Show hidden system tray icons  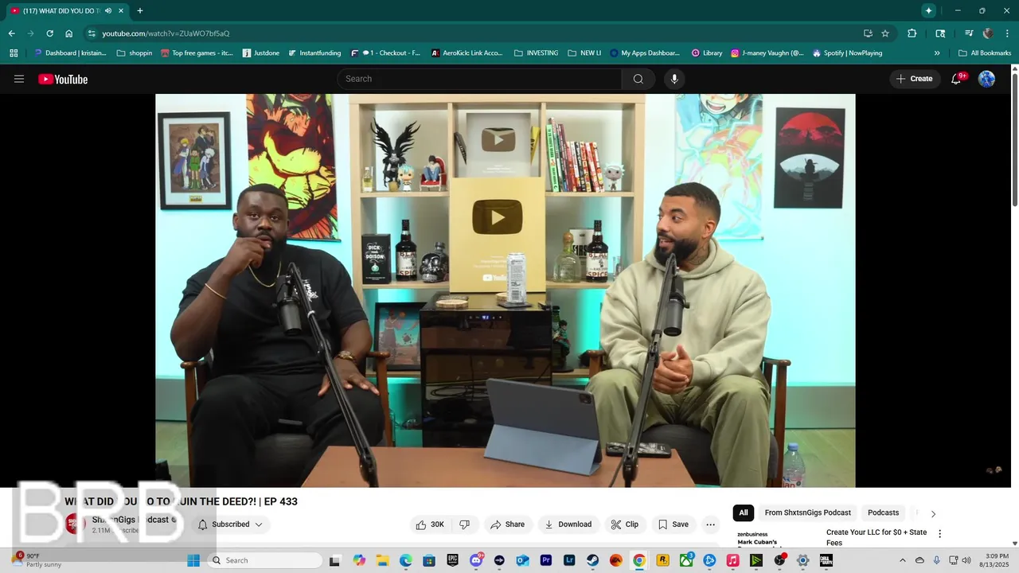click(902, 560)
